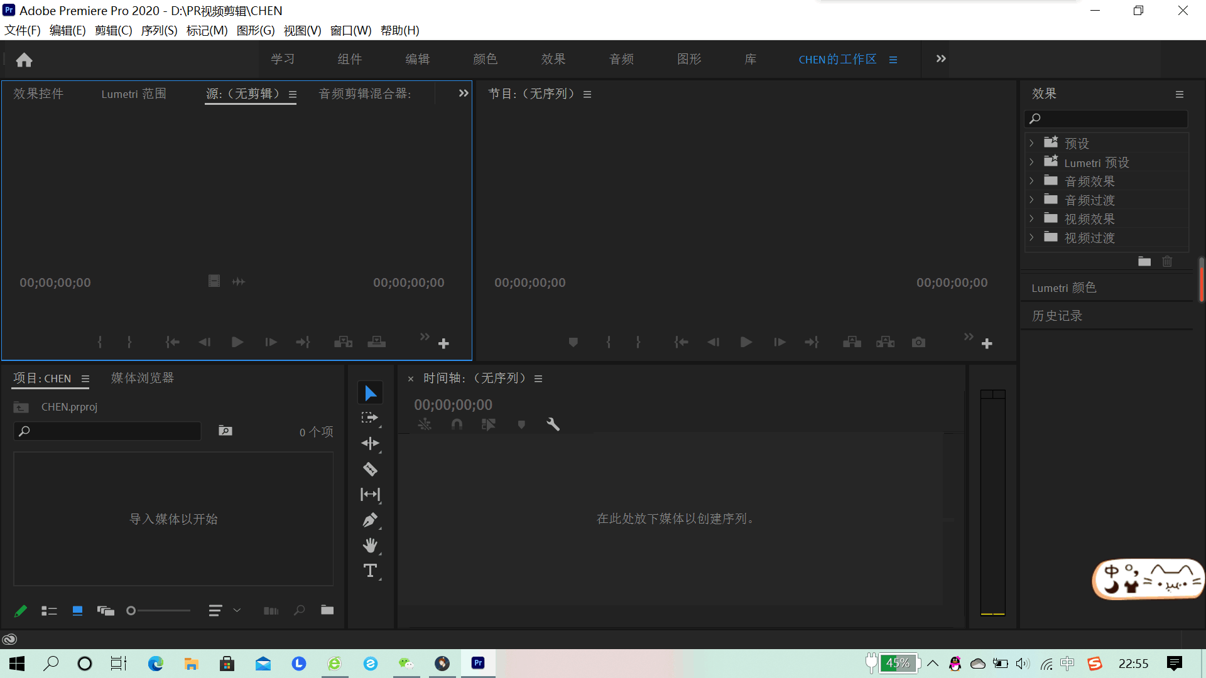Open 文件(F) menu
1206x678 pixels.
coord(23,30)
